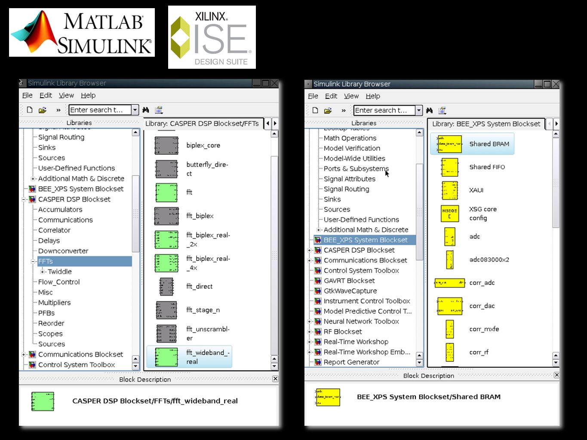
Task: Collapse the CASPER DSP Blockset node in the left tree
Action: click(24, 199)
